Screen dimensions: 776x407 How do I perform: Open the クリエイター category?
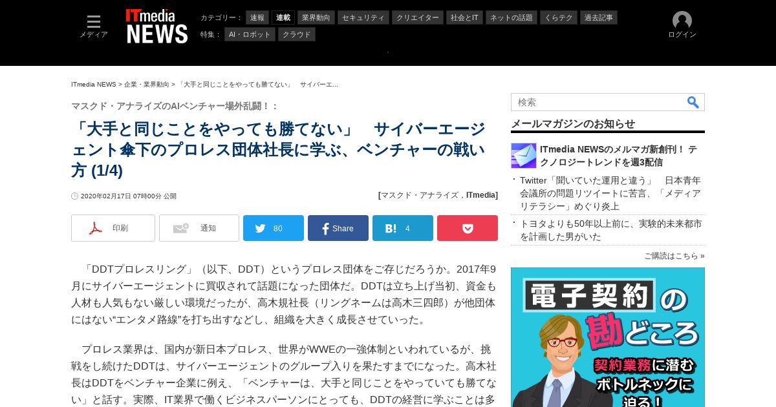[418, 17]
